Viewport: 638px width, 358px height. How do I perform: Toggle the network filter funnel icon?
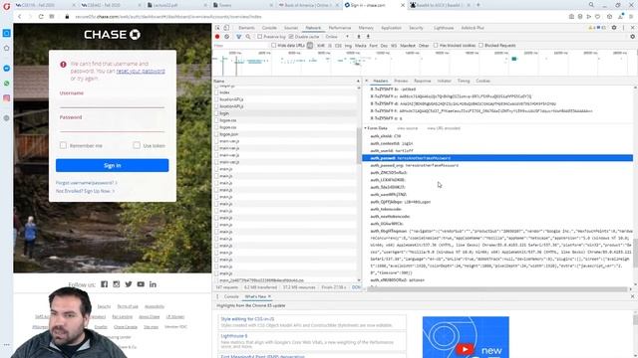click(x=239, y=37)
